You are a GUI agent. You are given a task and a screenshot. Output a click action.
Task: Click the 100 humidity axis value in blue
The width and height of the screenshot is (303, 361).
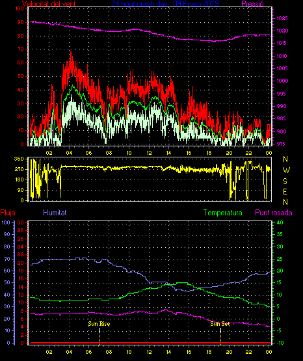pos(6,222)
